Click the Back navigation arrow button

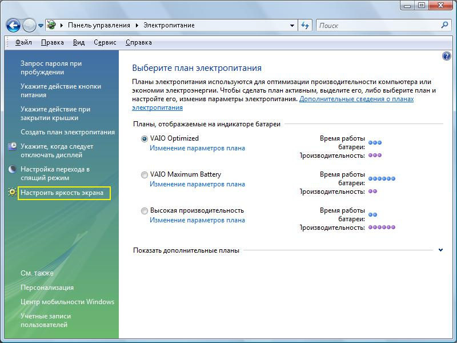(x=13, y=26)
